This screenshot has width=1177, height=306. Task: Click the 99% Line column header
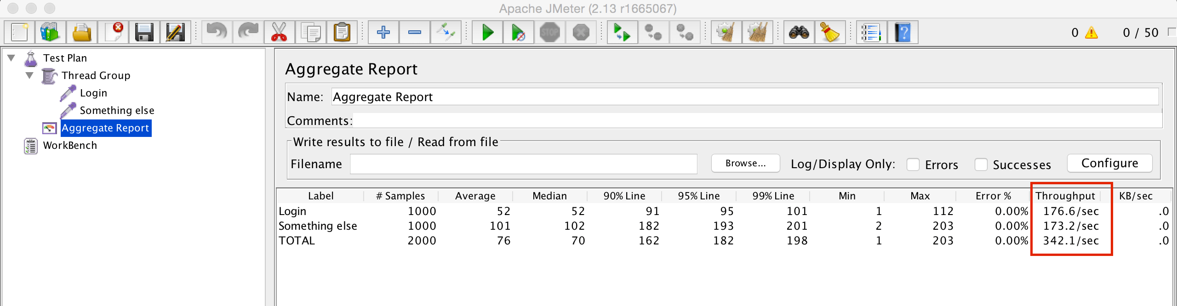[x=773, y=196]
